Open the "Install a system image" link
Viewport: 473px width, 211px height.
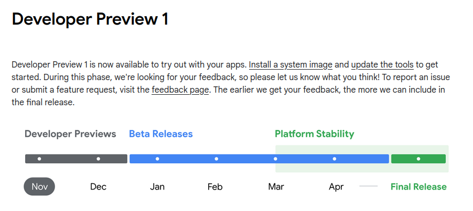[291, 65]
